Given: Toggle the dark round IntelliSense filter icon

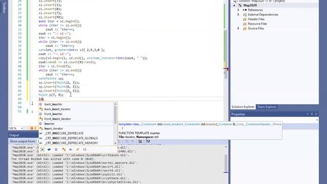Looking at the screenshot, I should [49, 149].
